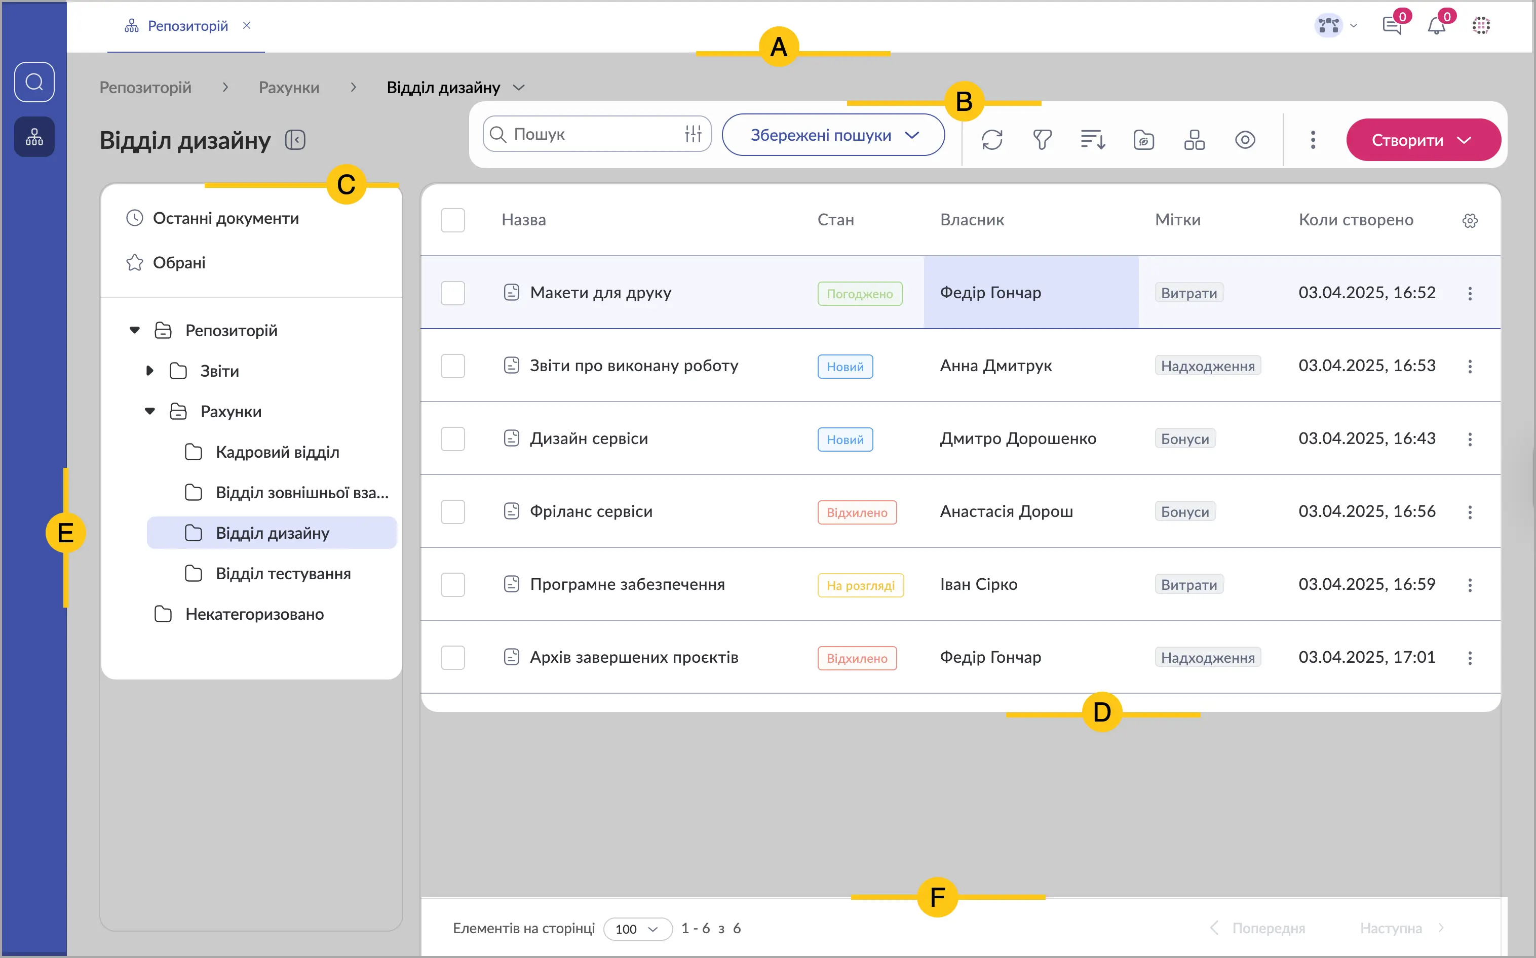Toggle the select-all header checkbox
The width and height of the screenshot is (1536, 958).
pyautogui.click(x=452, y=220)
